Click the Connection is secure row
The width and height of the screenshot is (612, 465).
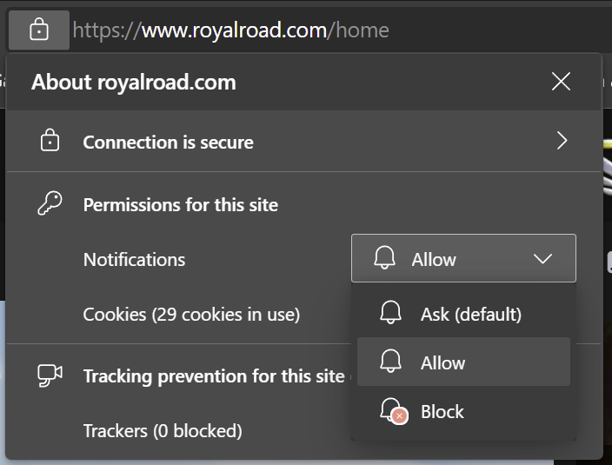303,141
